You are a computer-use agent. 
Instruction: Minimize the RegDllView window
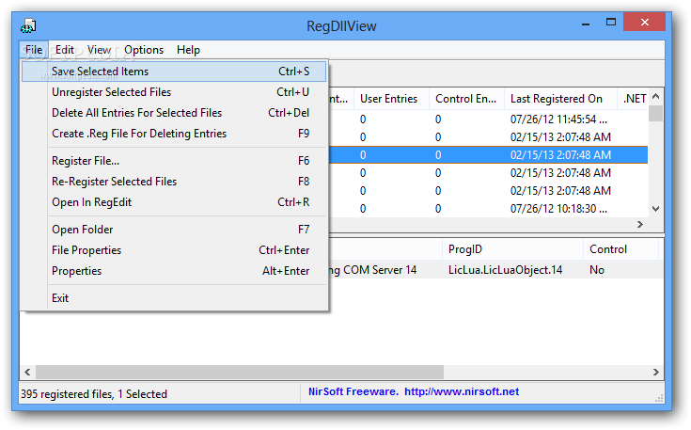tap(586, 23)
